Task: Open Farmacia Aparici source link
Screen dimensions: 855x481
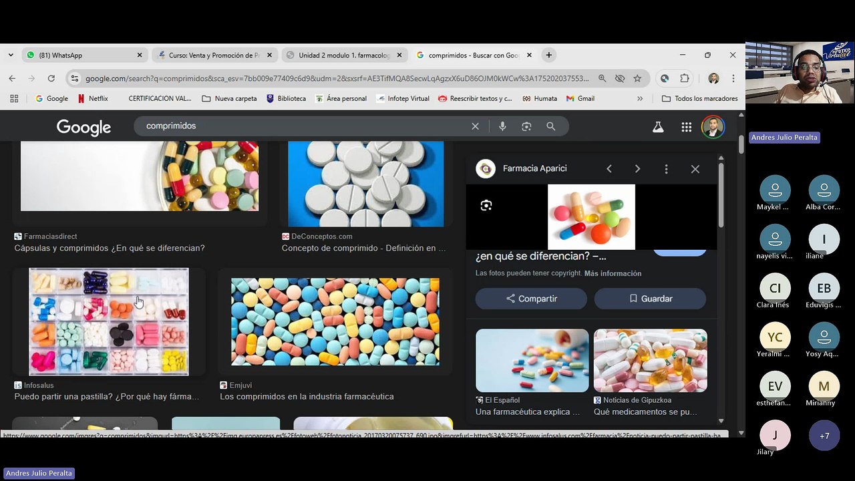Action: (x=534, y=169)
